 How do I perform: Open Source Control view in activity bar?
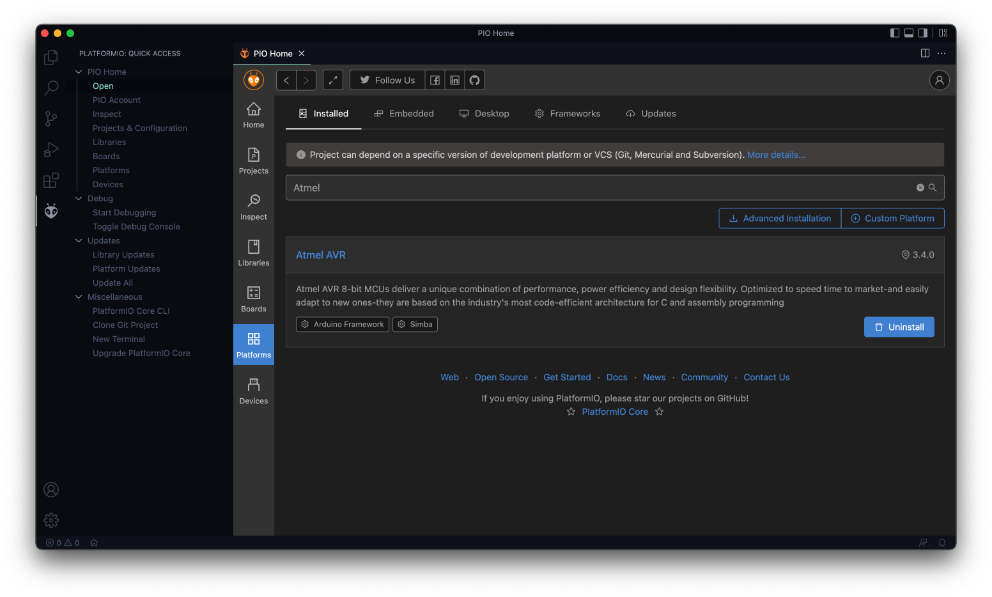coord(51,118)
